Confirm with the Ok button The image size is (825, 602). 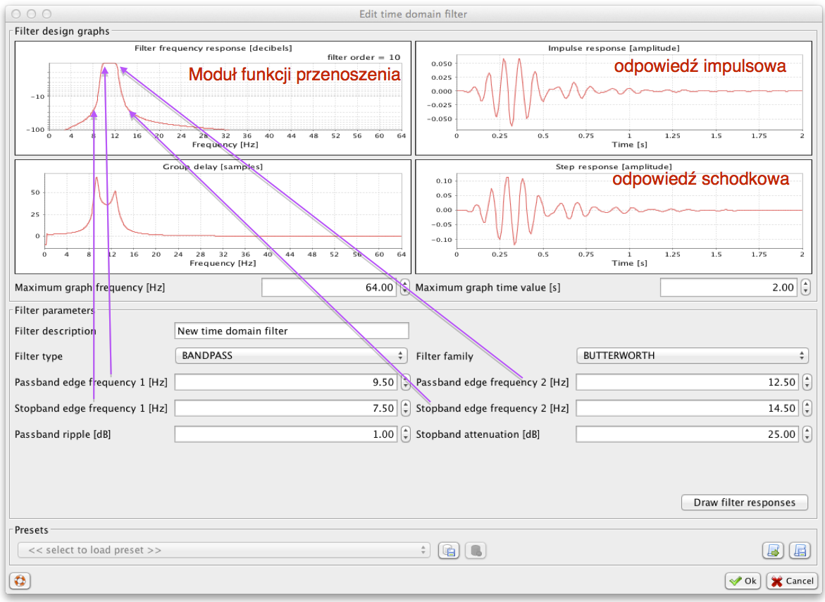[x=743, y=581]
